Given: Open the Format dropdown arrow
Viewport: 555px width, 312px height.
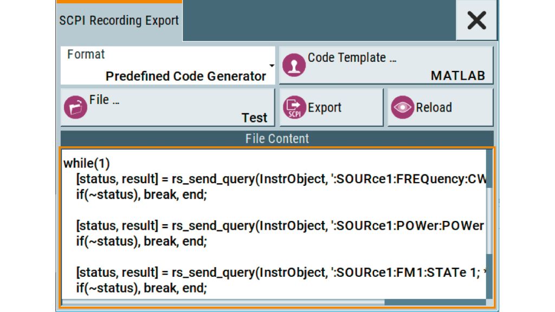Looking at the screenshot, I should [272, 66].
